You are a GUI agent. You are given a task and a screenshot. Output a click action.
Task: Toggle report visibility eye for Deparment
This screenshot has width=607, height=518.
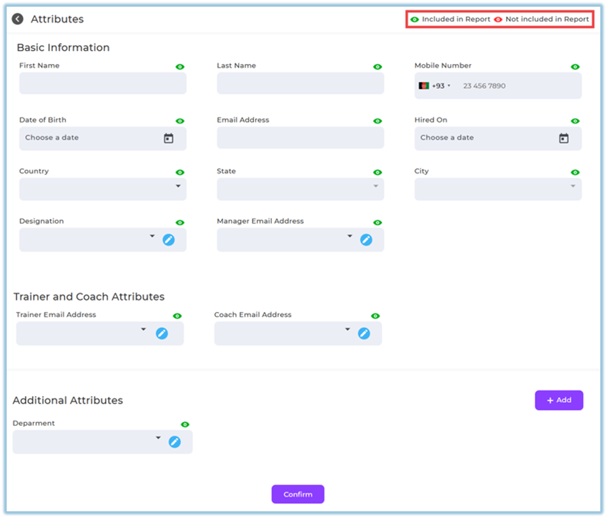pyautogui.click(x=185, y=424)
